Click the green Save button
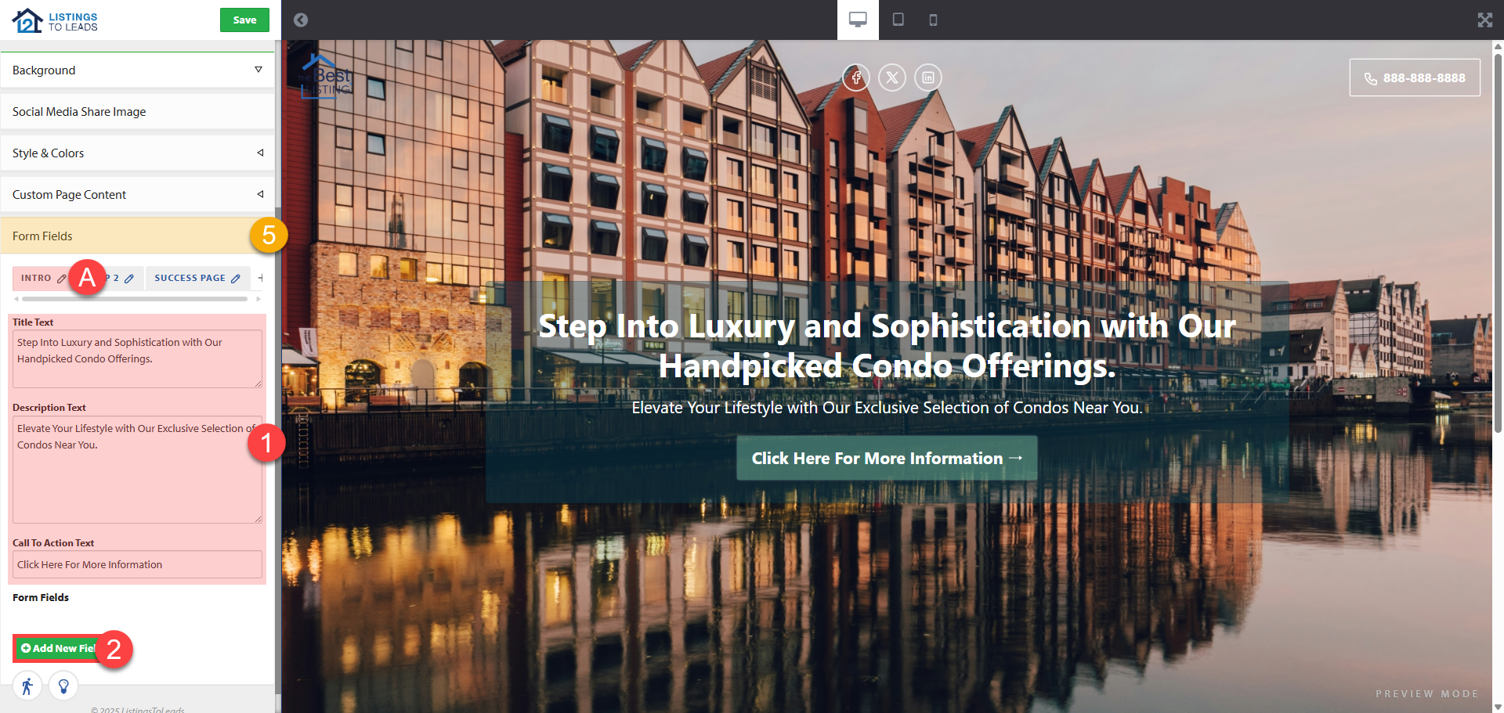The height and width of the screenshot is (713, 1504). (244, 20)
